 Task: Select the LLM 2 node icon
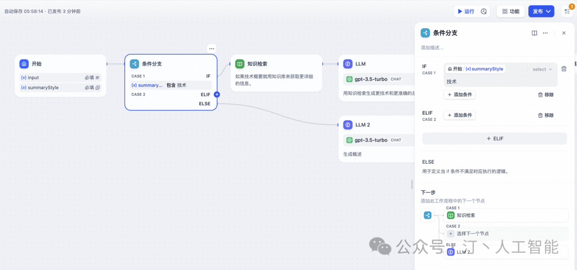click(x=348, y=125)
